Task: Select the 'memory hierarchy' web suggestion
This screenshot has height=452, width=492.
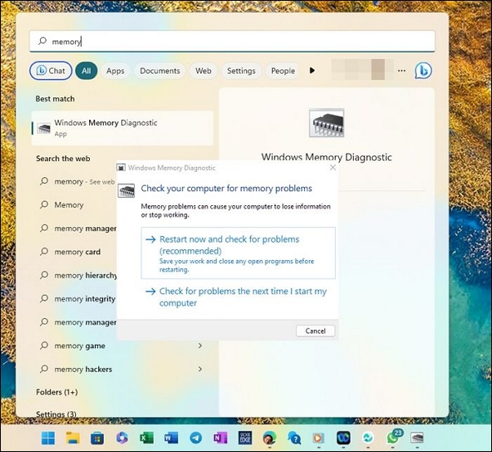Action: 78,275
